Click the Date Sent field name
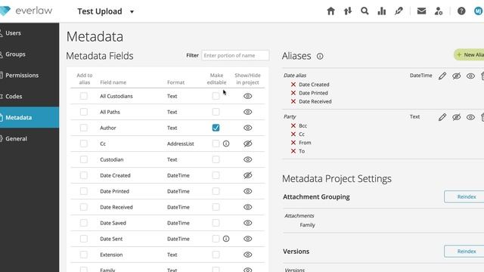The width and height of the screenshot is (484, 272). [111, 239]
